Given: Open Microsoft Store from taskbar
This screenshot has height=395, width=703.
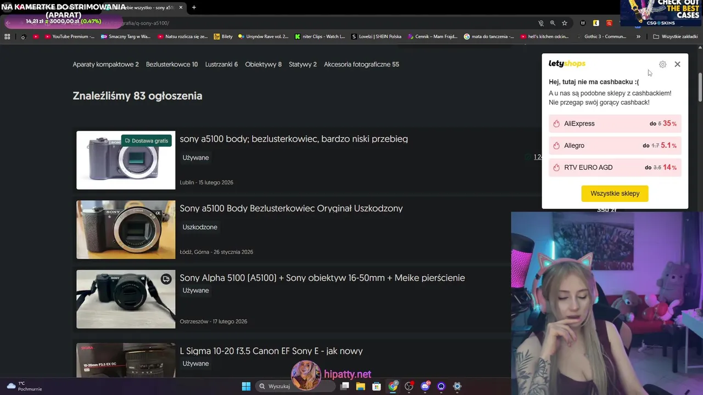Looking at the screenshot, I should pyautogui.click(x=376, y=386).
